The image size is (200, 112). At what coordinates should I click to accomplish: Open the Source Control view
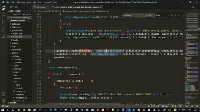pos(3,22)
